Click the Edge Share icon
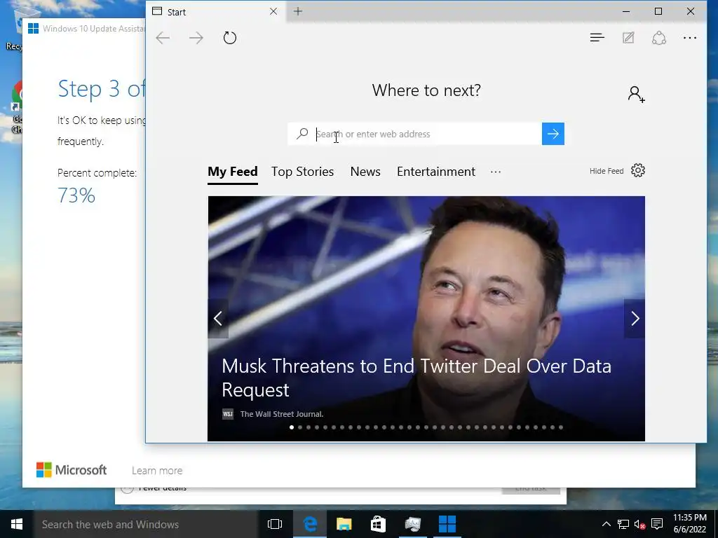Image resolution: width=718 pixels, height=538 pixels. 659,38
